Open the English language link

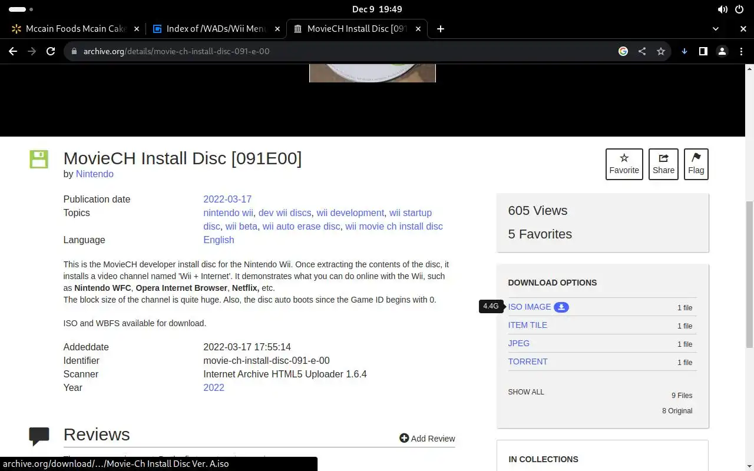[219, 240]
